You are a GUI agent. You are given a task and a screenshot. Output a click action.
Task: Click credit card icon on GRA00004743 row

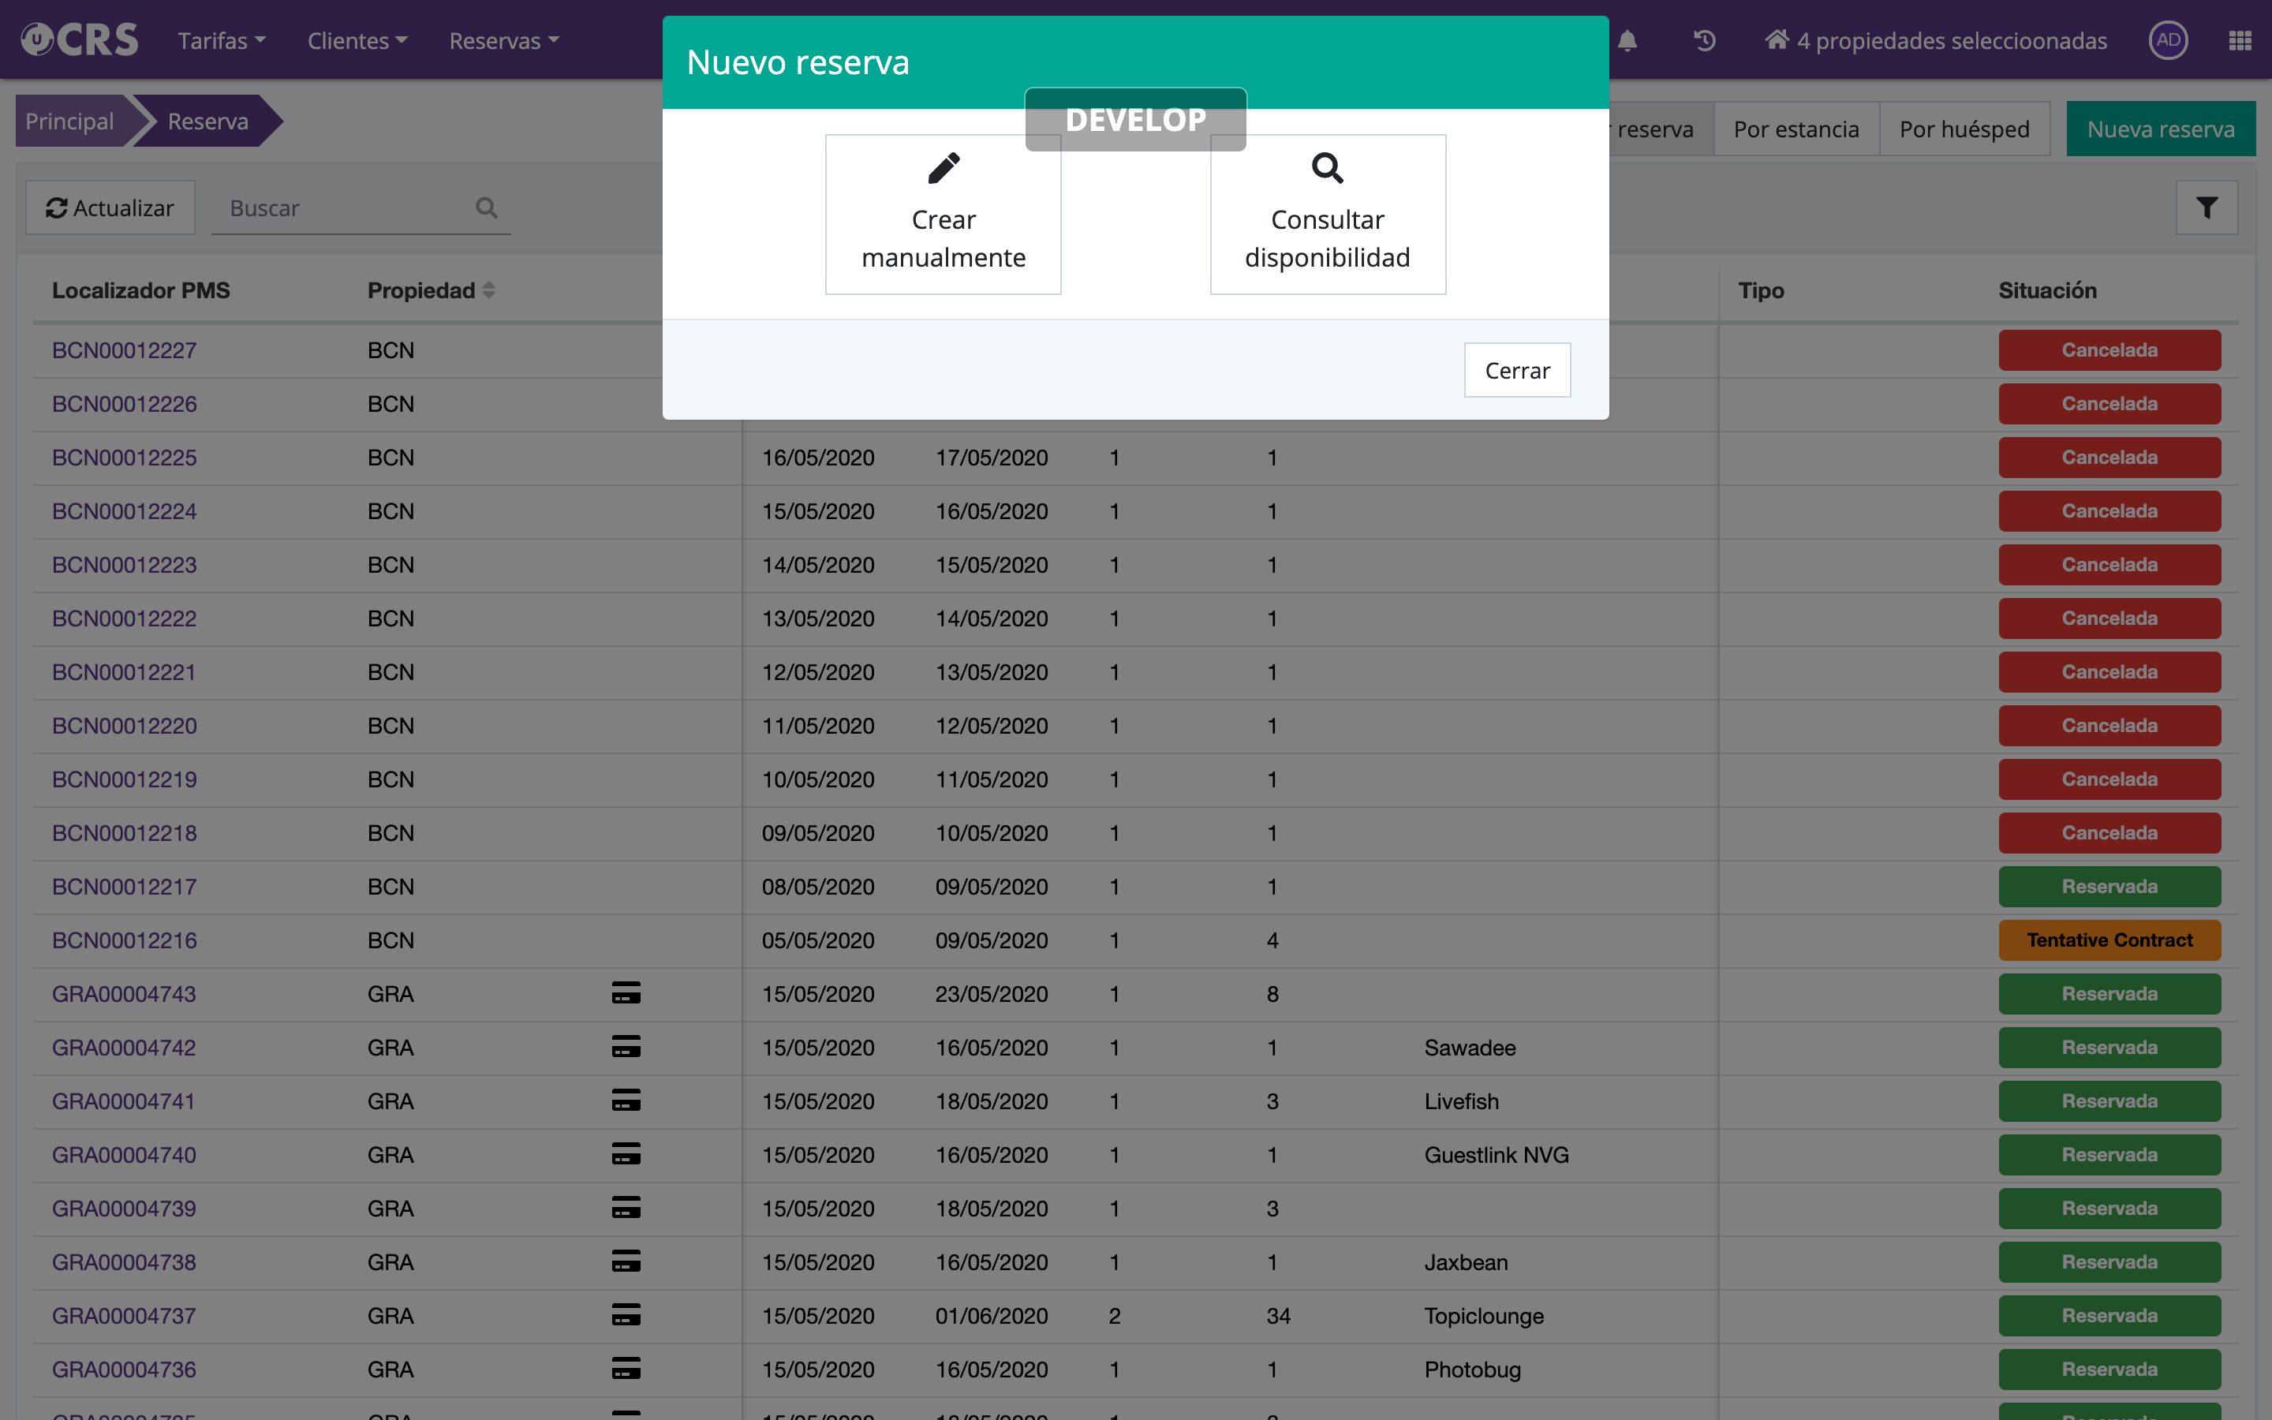[x=626, y=994]
